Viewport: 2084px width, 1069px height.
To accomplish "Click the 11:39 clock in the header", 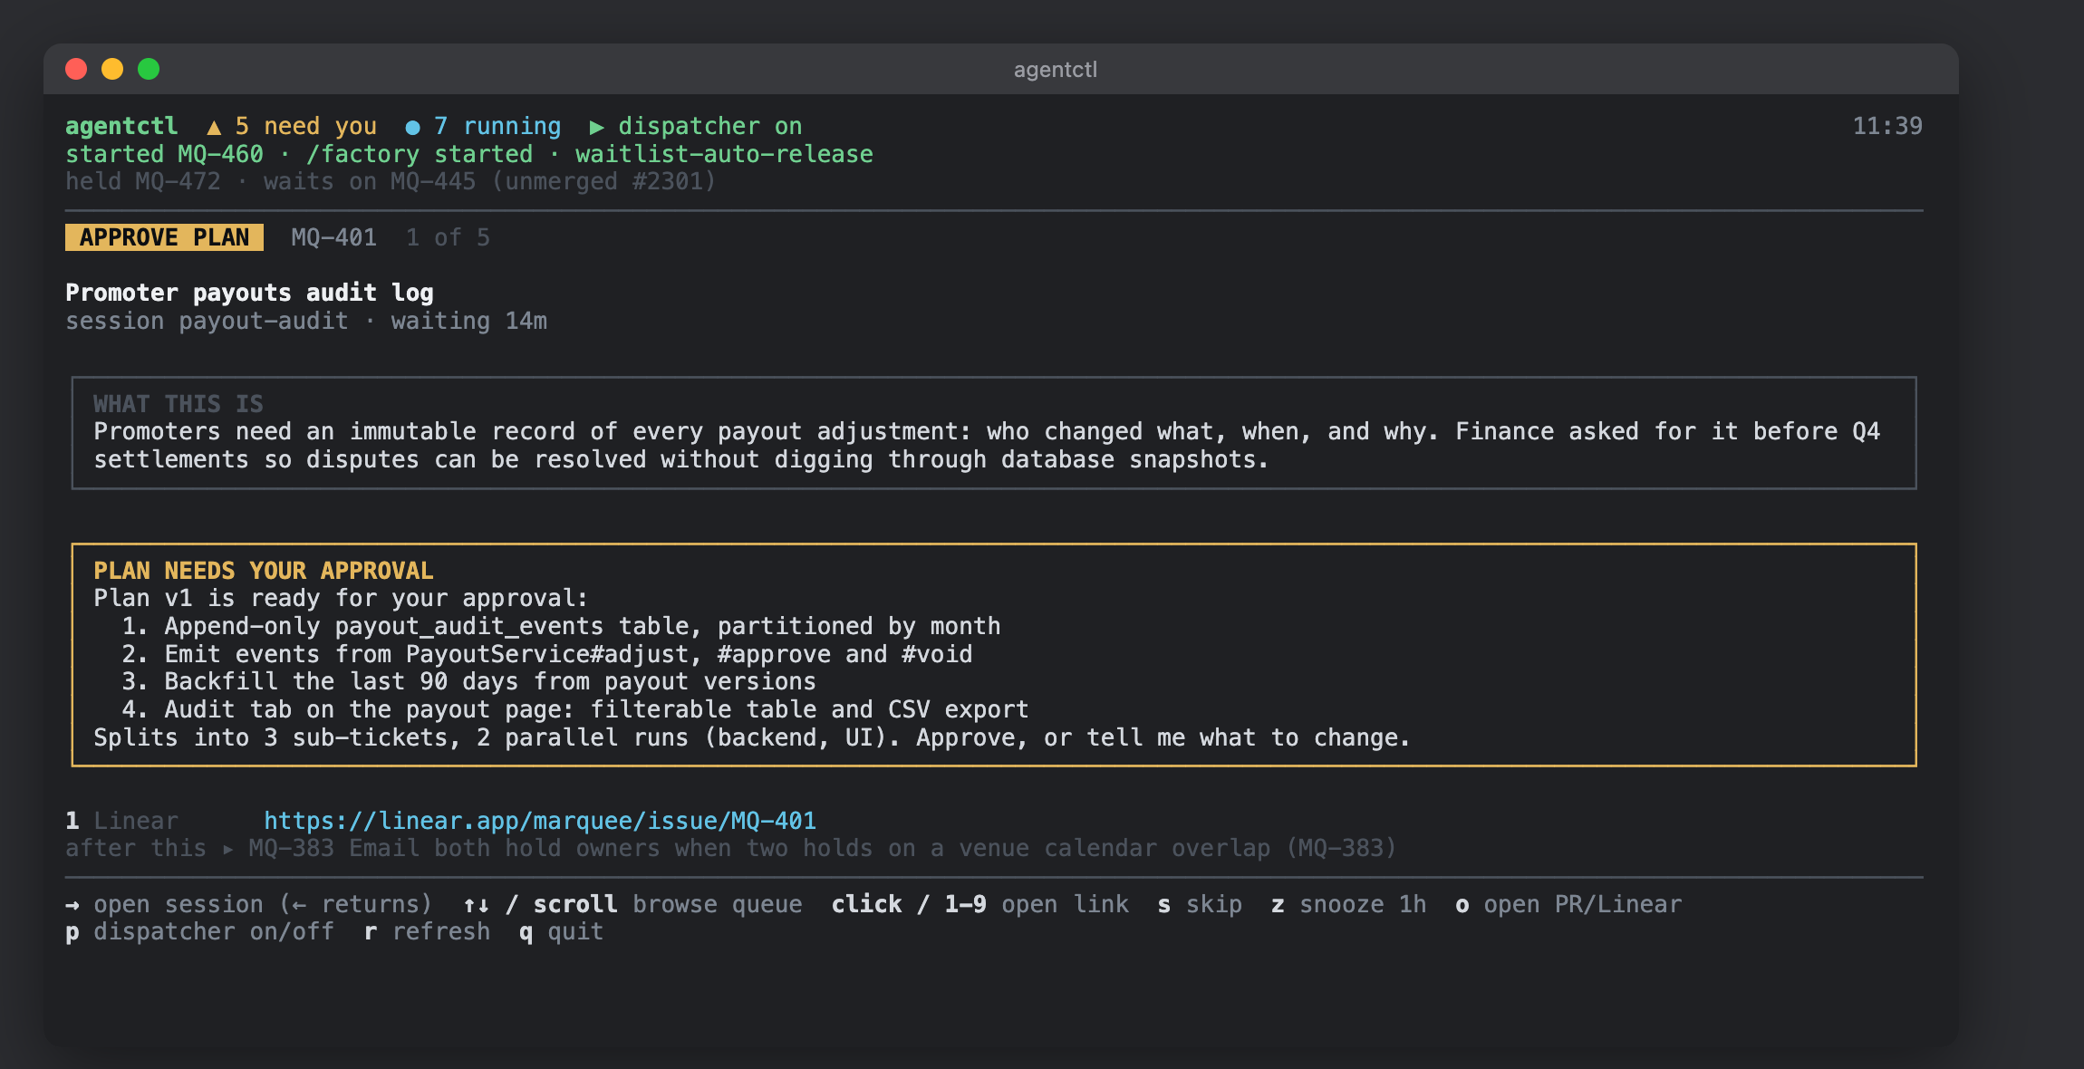I will click(1887, 126).
